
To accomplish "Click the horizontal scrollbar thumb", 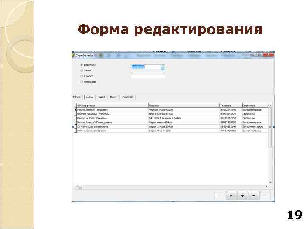I will point(80,187).
